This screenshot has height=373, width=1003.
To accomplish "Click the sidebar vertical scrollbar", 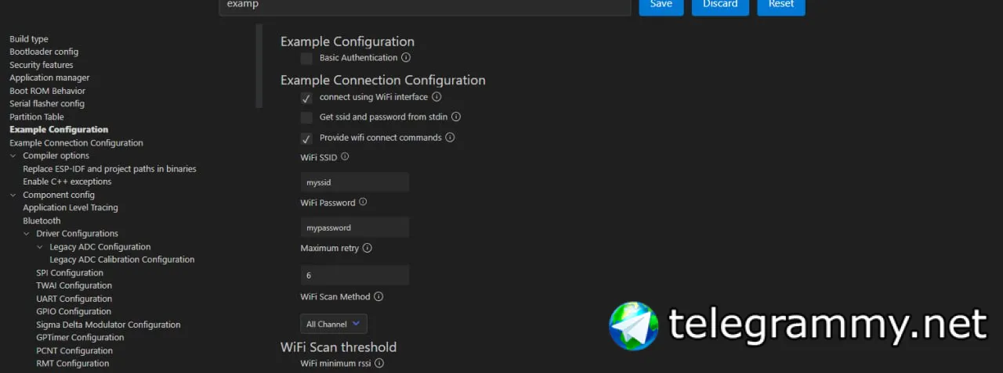I will tap(259, 66).
